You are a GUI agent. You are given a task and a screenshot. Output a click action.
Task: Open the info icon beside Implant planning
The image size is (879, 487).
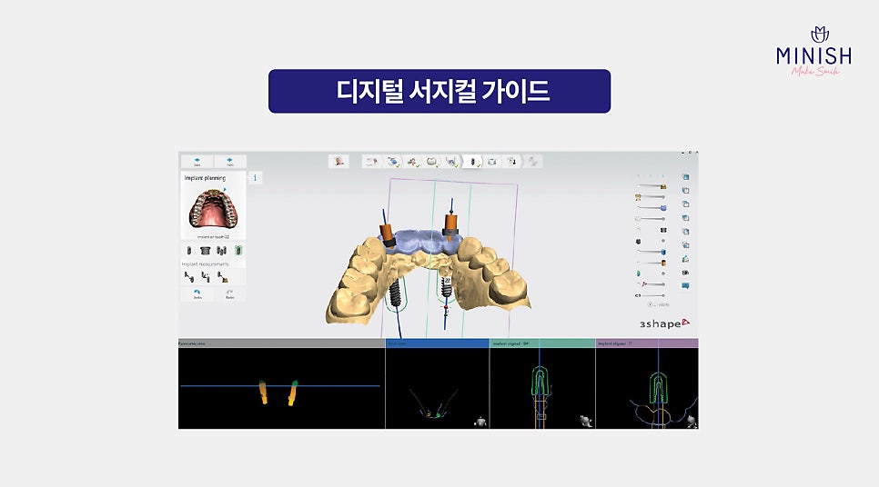[x=255, y=178]
